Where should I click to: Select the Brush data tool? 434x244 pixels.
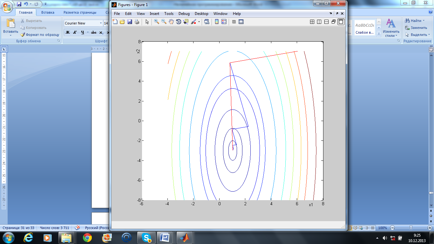pyautogui.click(x=193, y=22)
